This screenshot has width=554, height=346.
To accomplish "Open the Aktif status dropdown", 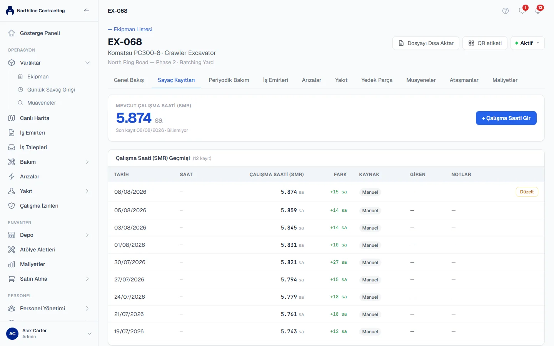I will click(527, 43).
